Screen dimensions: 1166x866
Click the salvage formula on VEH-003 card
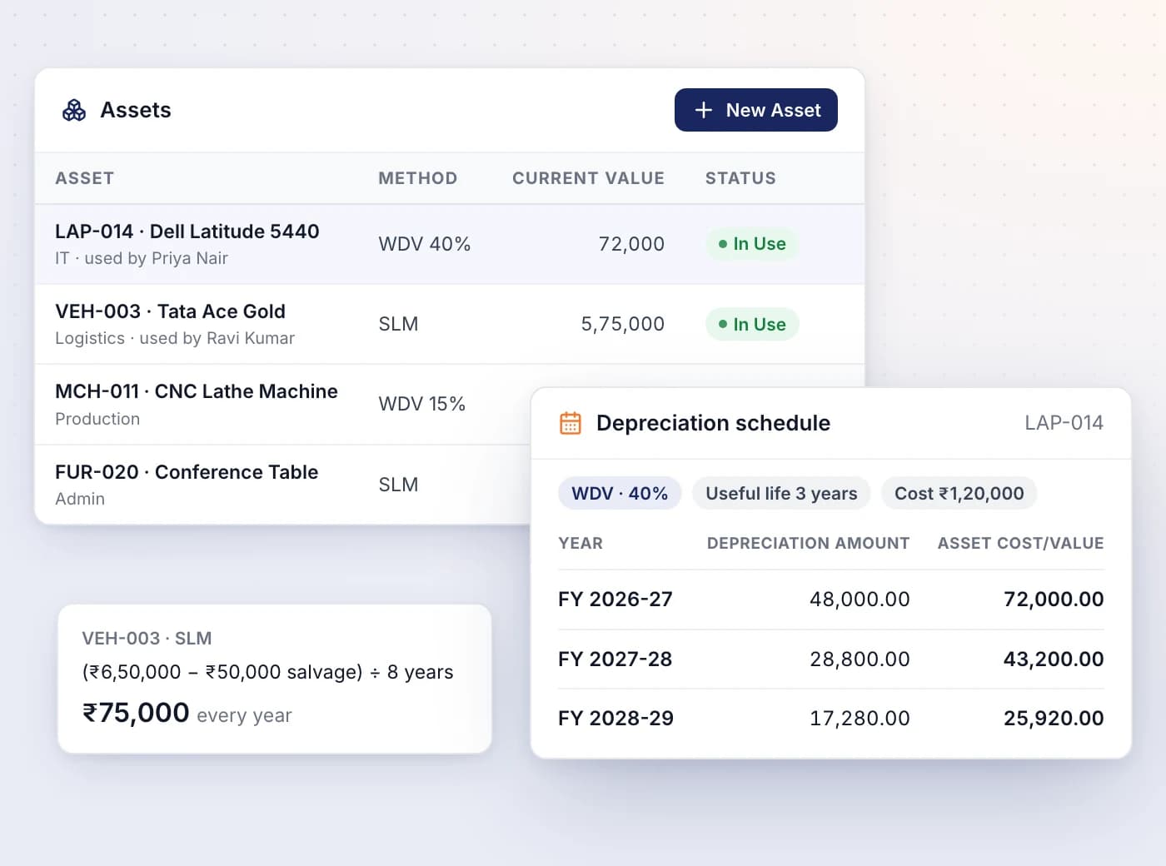click(x=267, y=672)
